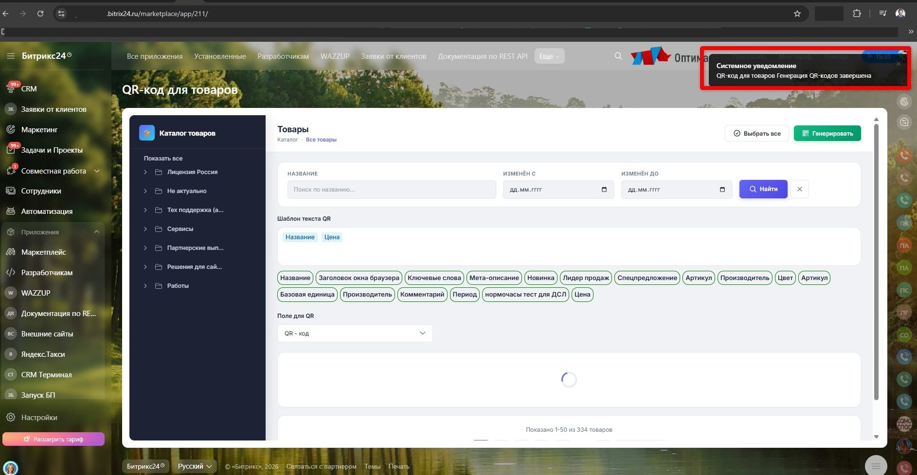Add the Мета-описание field tag
The height and width of the screenshot is (475, 917).
[494, 278]
